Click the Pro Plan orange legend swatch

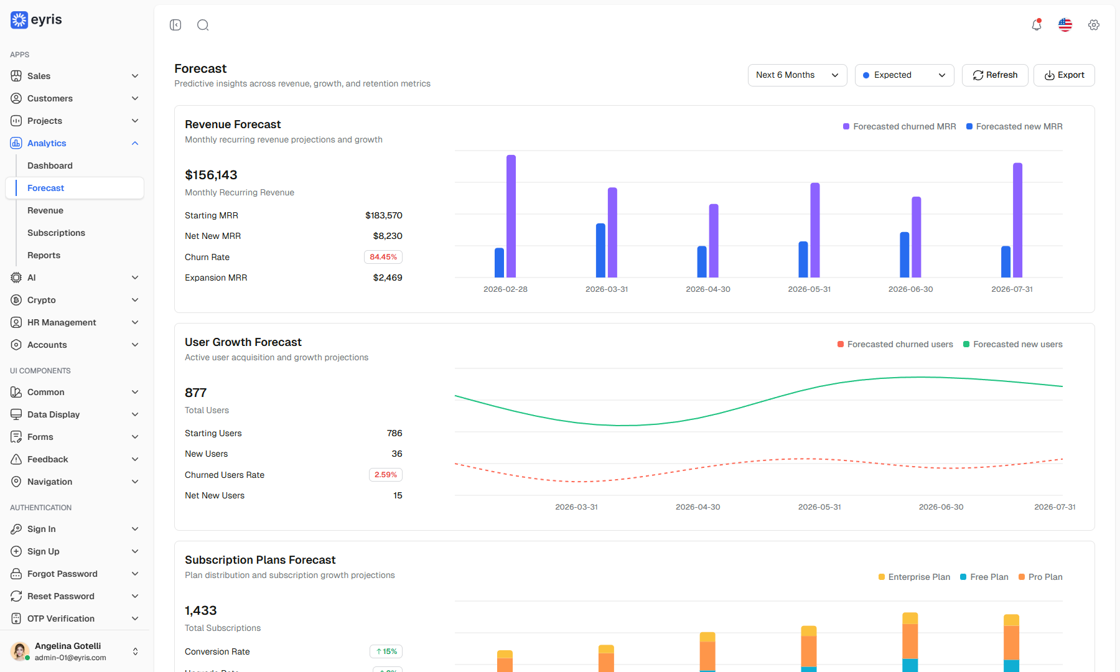(x=1022, y=577)
